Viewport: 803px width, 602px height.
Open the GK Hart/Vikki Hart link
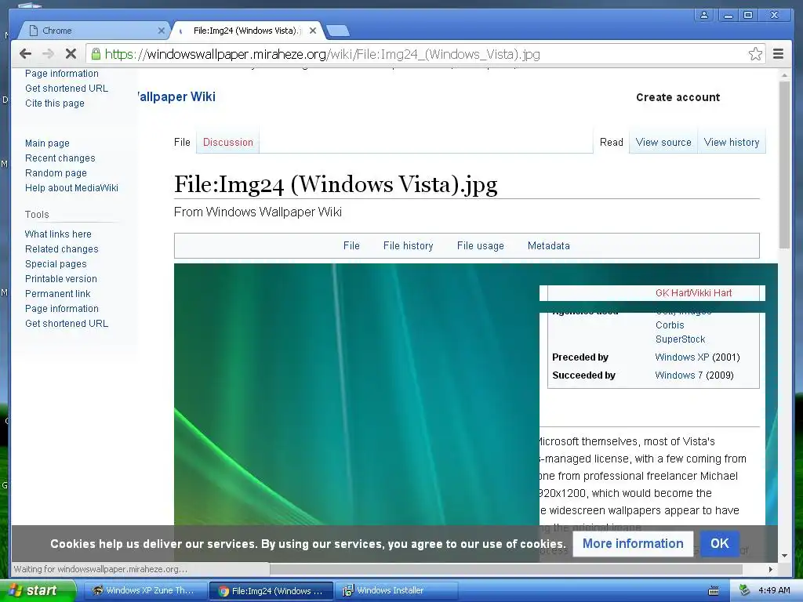[693, 293]
